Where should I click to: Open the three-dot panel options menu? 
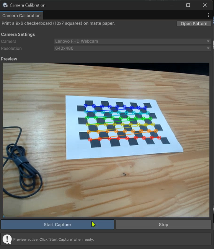209,15
